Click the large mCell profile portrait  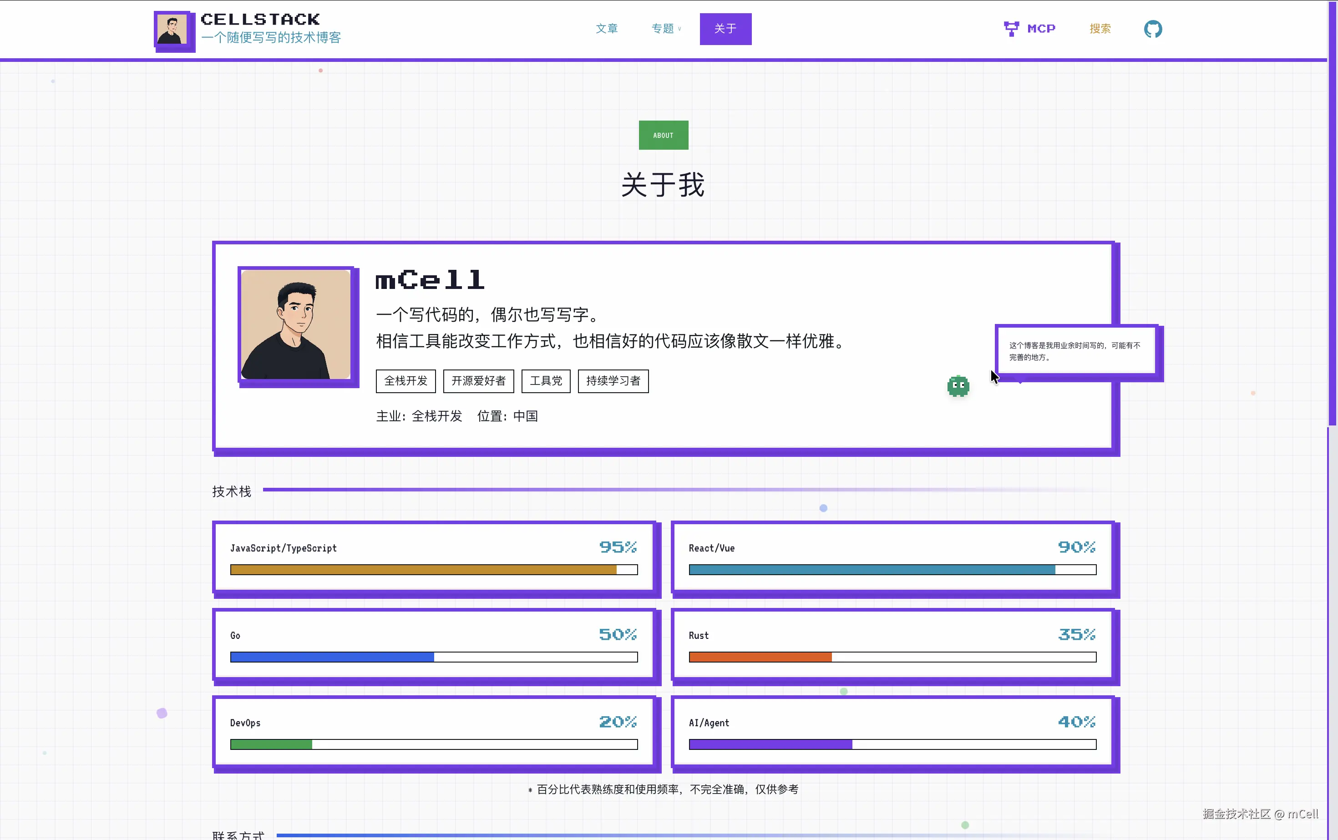(296, 324)
